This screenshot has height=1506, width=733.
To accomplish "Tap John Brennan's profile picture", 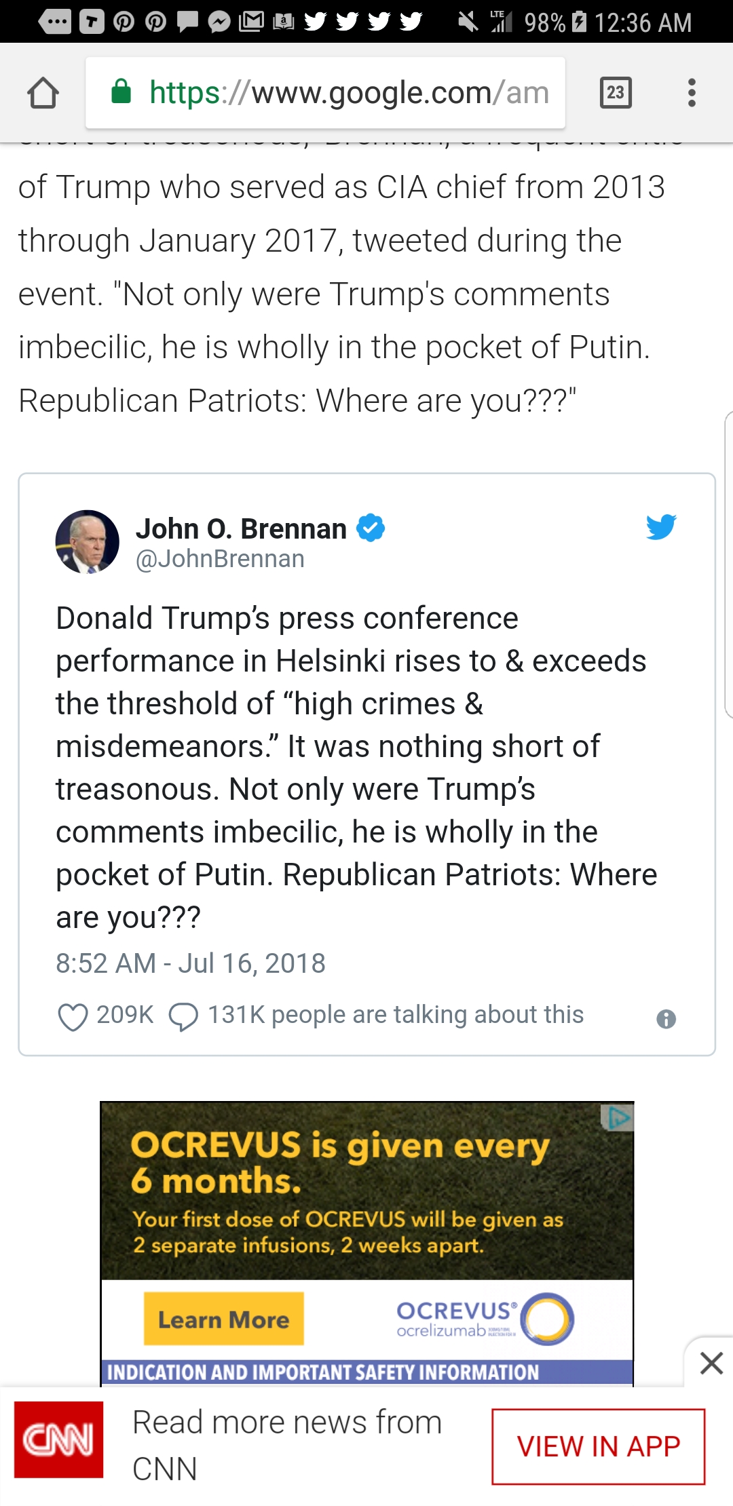I will pyautogui.click(x=87, y=542).
